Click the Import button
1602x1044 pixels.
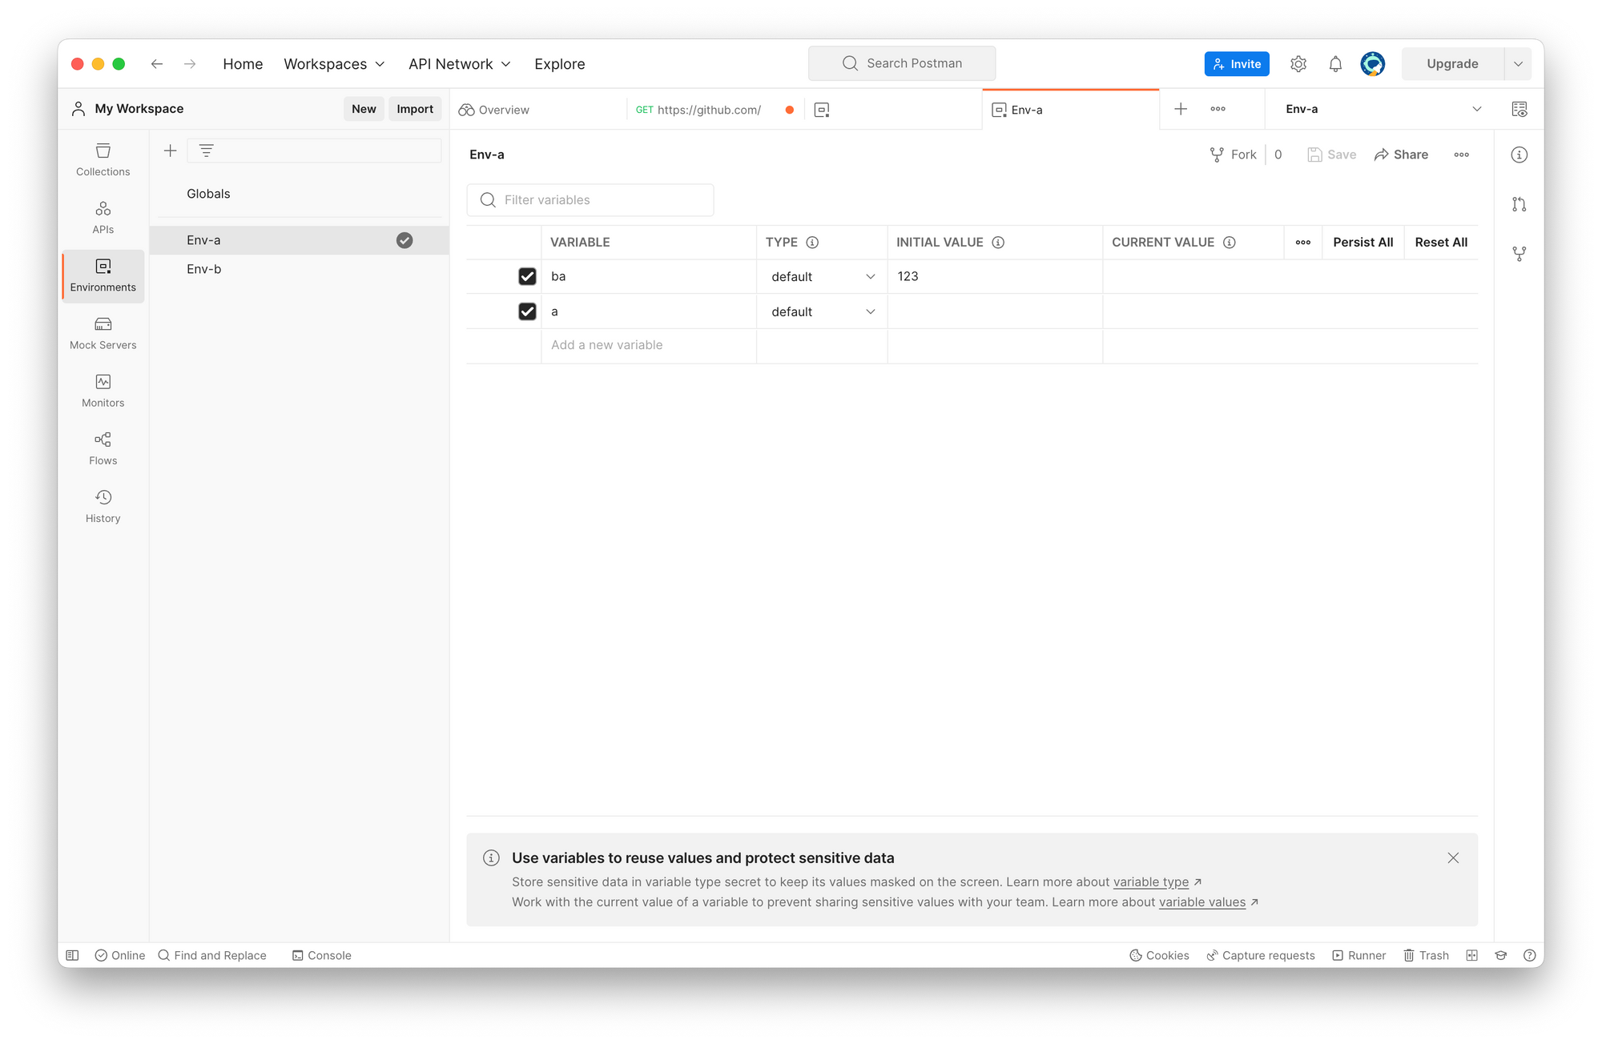(x=415, y=108)
